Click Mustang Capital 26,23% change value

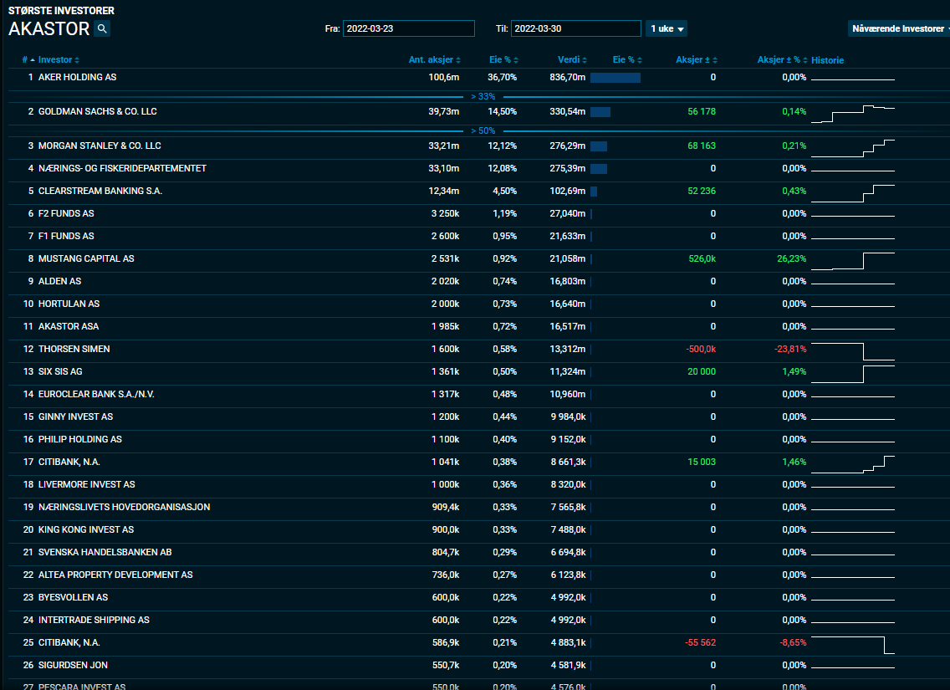791,258
